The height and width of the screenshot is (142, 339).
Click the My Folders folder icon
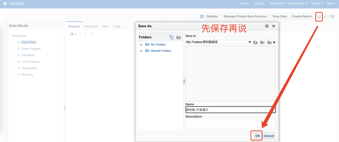147,45
